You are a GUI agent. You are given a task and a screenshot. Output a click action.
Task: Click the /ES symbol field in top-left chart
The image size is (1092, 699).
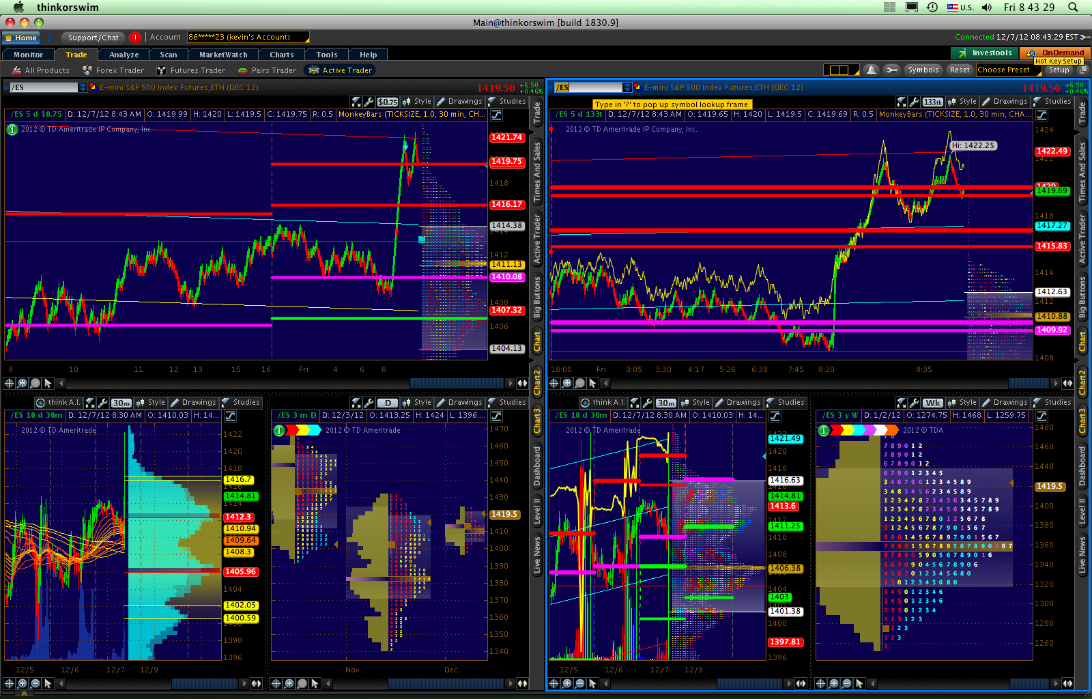tap(44, 87)
